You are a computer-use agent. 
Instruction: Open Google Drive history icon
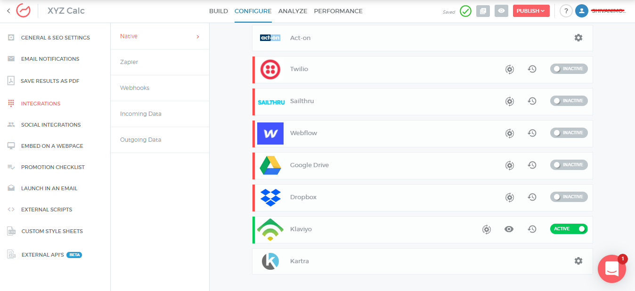(x=532, y=165)
